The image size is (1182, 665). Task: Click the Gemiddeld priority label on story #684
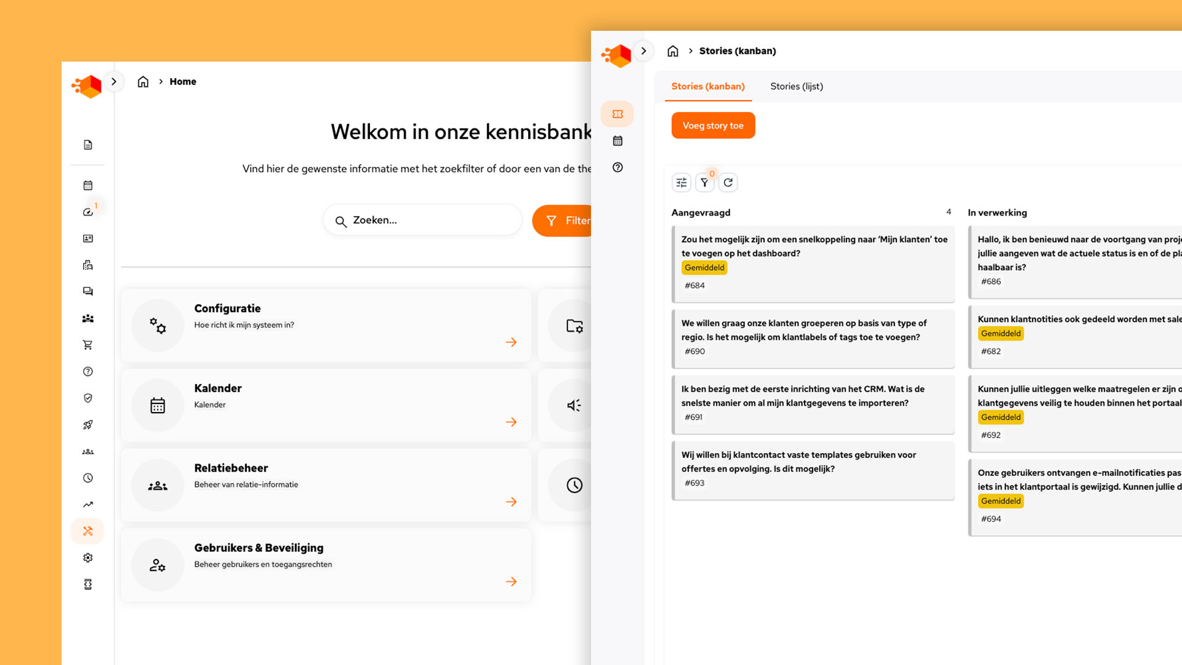click(x=704, y=267)
